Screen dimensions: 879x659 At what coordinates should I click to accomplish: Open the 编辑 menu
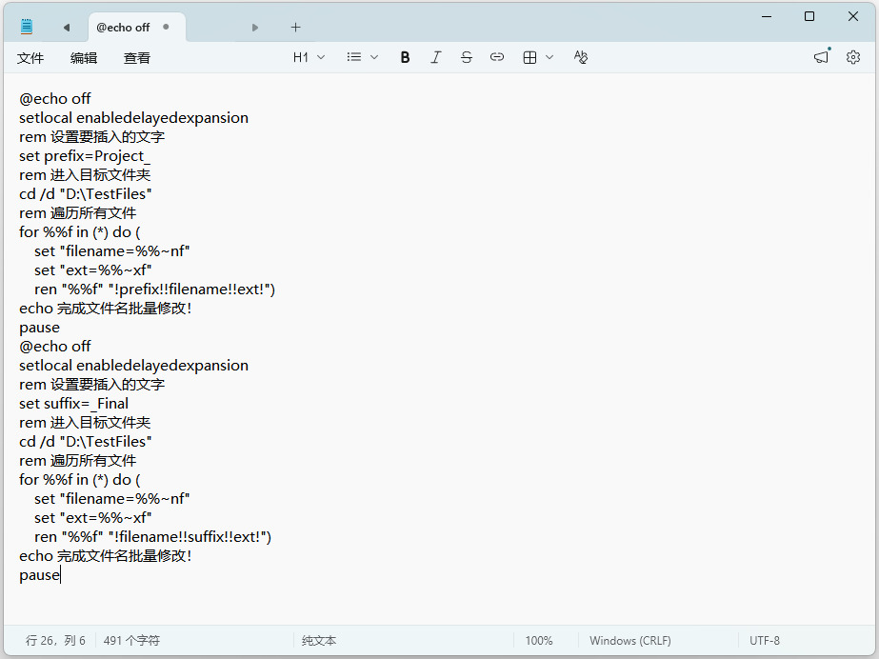(84, 58)
